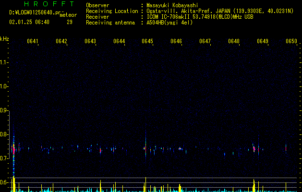Click the 0644 time marker
The height and width of the screenshot is (192, 302).
tap(119, 41)
